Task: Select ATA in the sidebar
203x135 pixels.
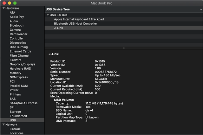Action: point(12,13)
